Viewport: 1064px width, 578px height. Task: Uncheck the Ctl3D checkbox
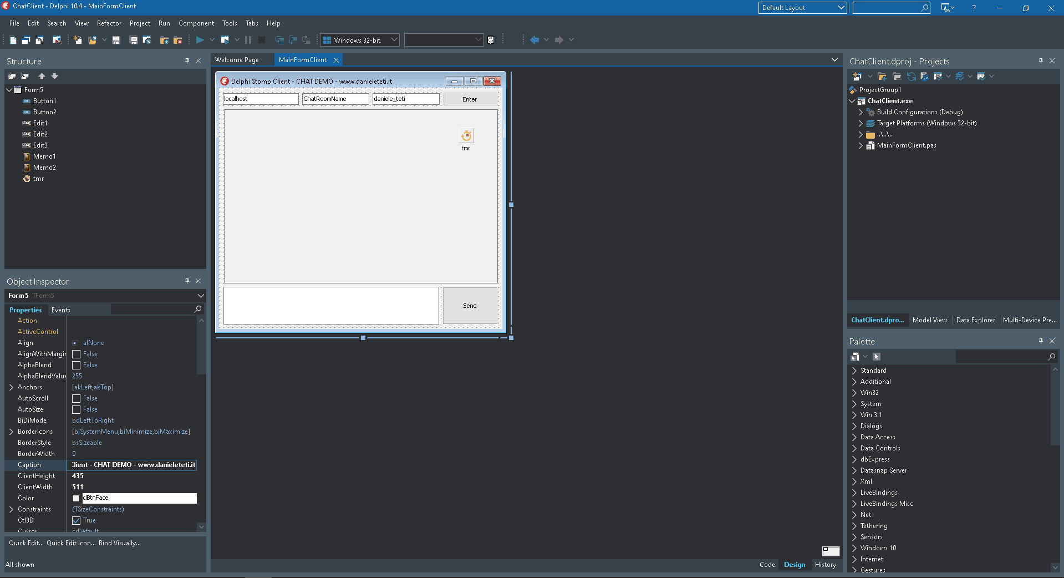[77, 520]
